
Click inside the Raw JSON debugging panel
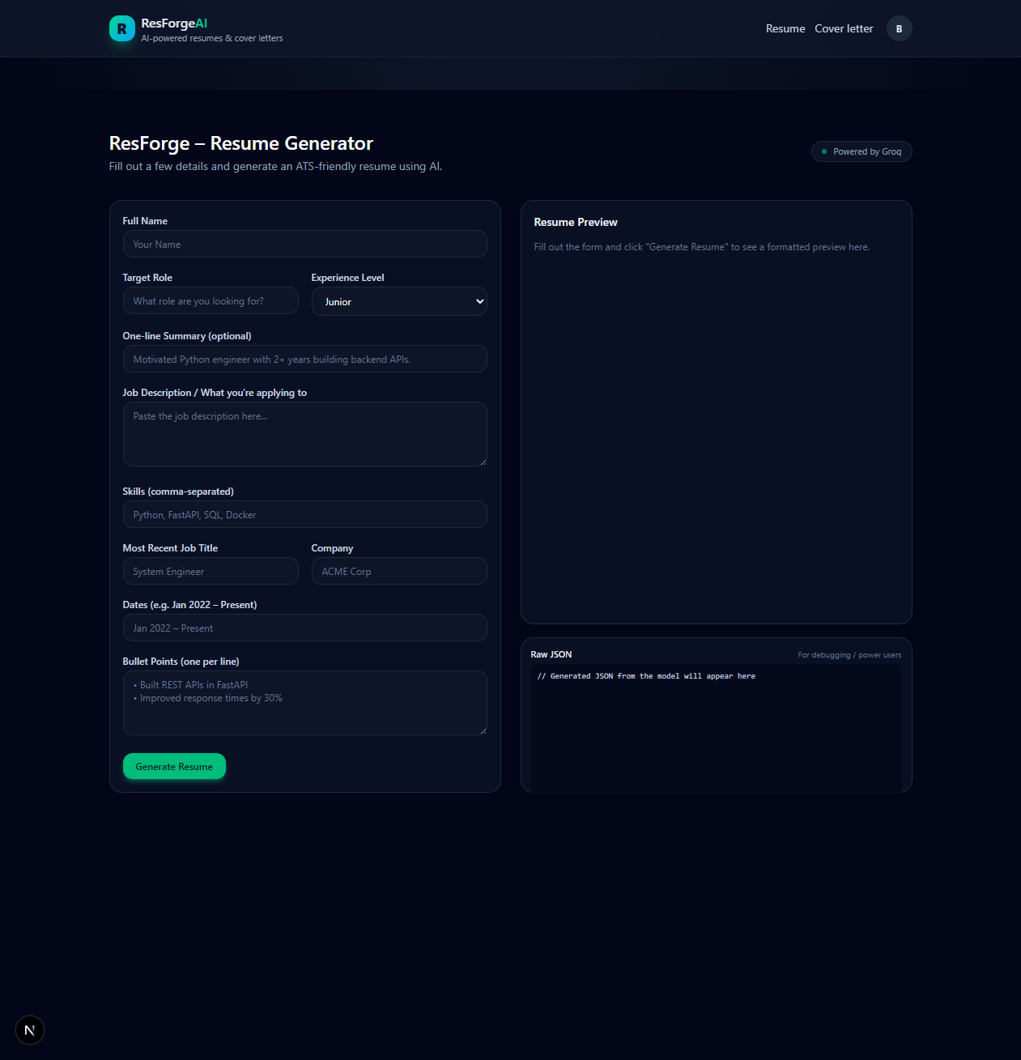pyautogui.click(x=716, y=727)
